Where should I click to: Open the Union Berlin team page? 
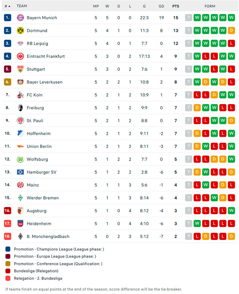(x=39, y=146)
